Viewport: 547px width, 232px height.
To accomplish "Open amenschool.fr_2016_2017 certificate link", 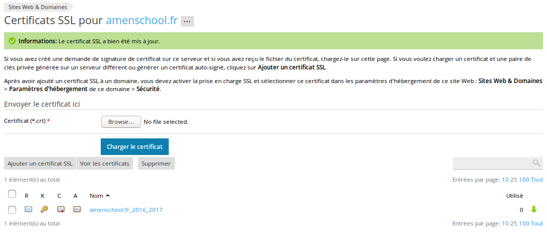I will 126,210.
